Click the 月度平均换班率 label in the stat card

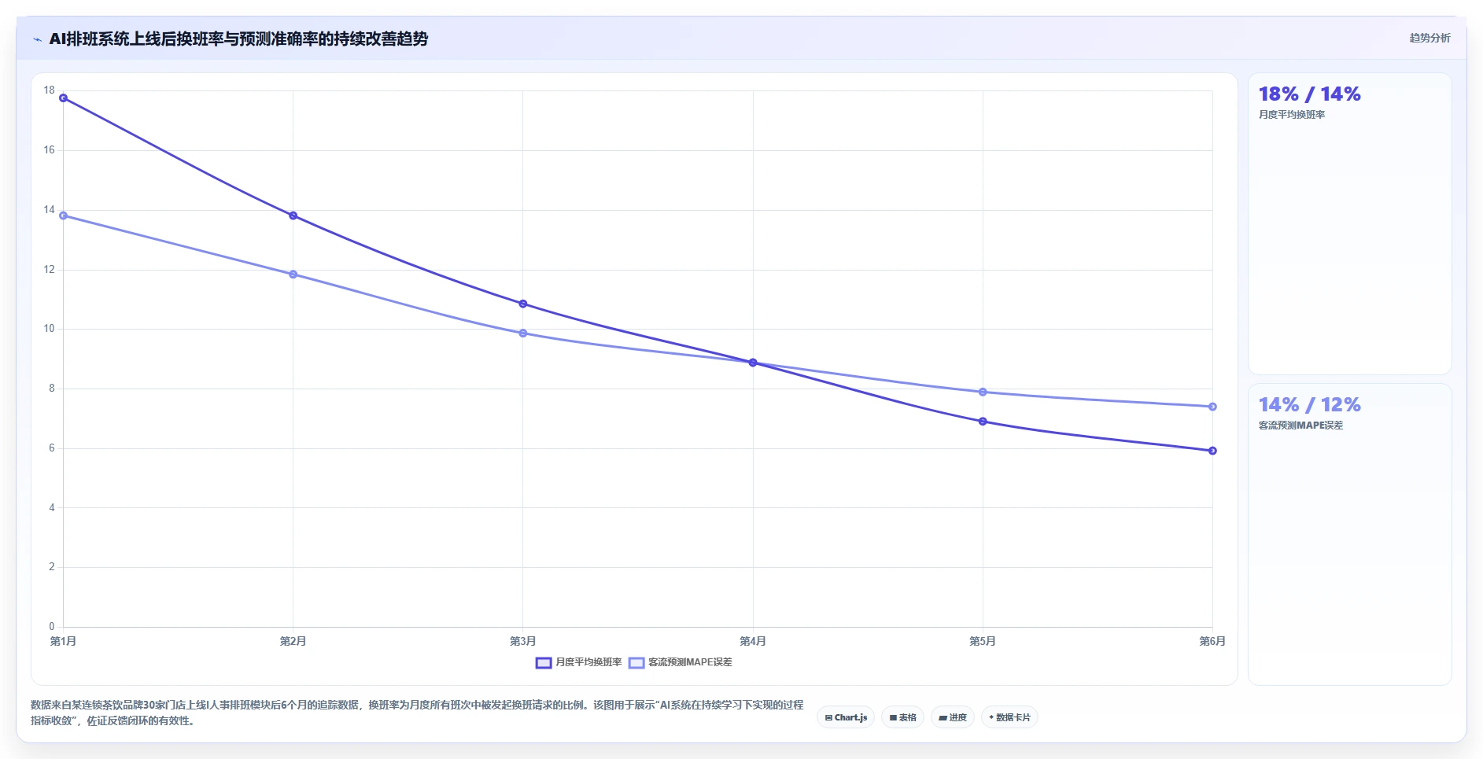pos(1292,115)
